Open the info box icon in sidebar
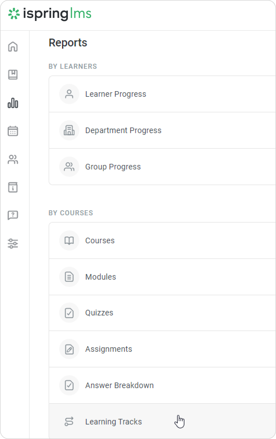 (13, 187)
